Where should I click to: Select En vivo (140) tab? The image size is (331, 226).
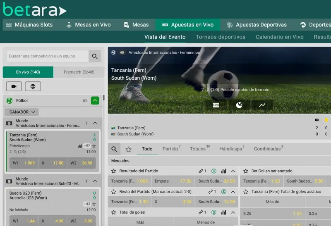point(28,72)
